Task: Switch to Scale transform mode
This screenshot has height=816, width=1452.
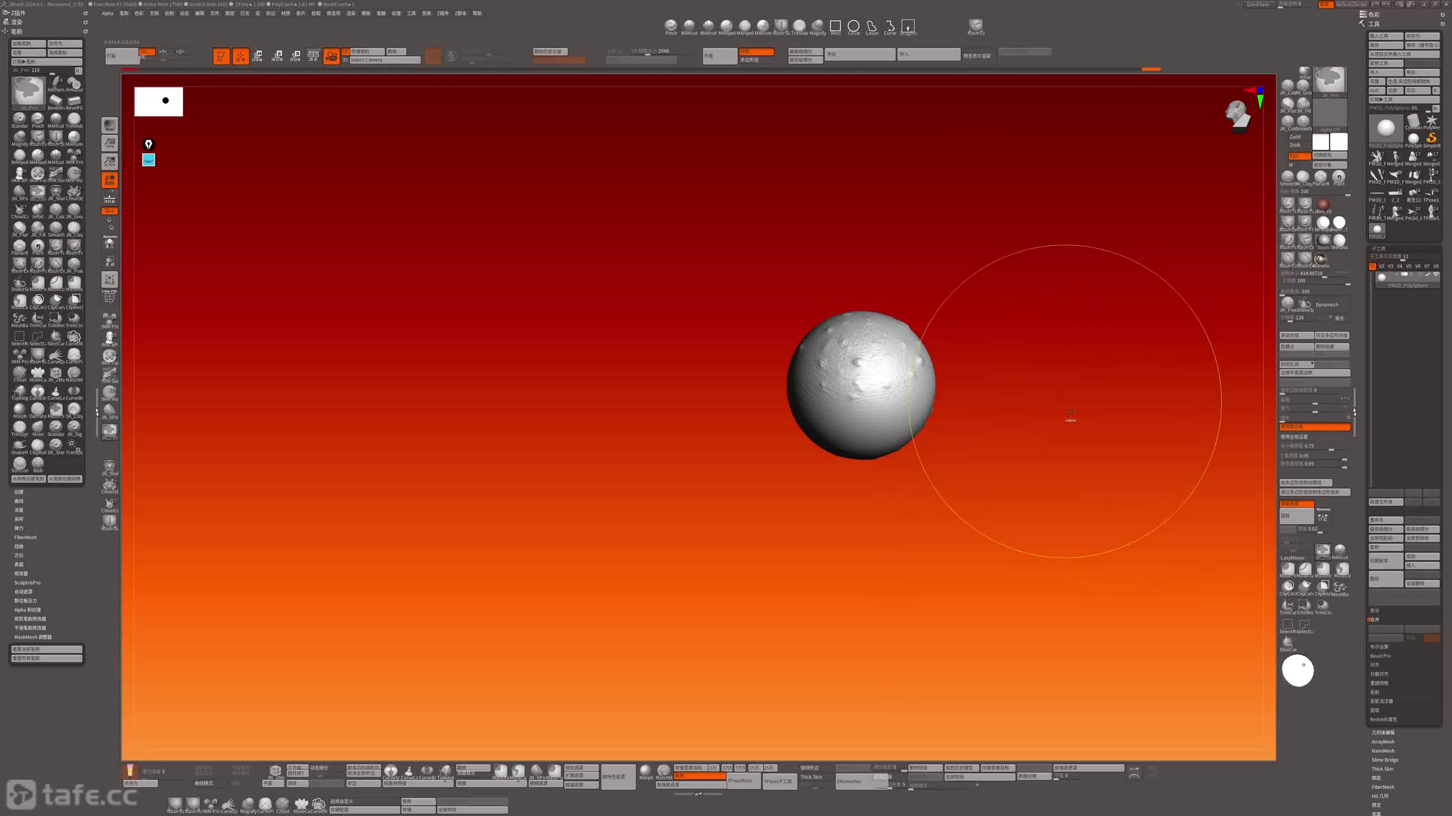Action: [x=277, y=56]
